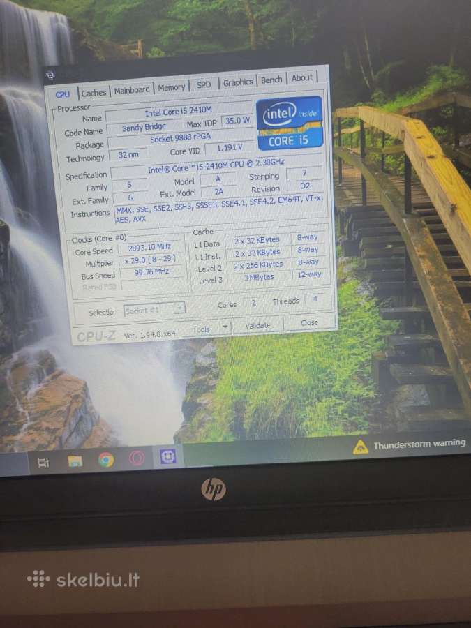This screenshot has width=471, height=628.
Task: Open Opera browser from the taskbar
Action: click(x=137, y=458)
